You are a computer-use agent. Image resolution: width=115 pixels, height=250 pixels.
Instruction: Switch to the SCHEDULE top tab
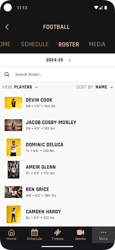click(35, 44)
